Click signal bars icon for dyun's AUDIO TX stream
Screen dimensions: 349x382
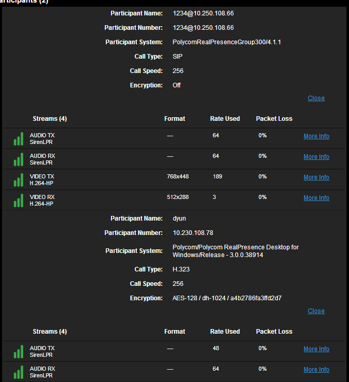click(x=19, y=352)
